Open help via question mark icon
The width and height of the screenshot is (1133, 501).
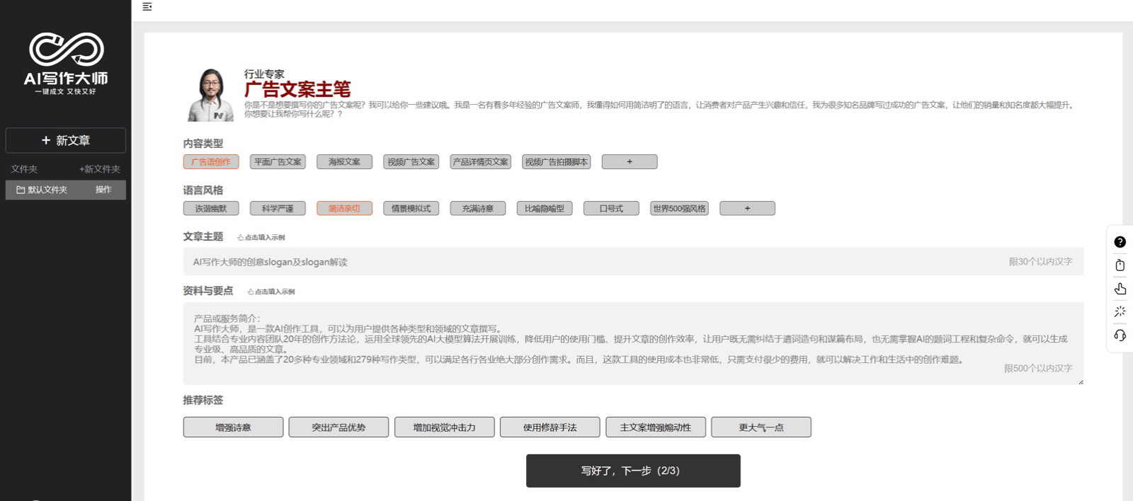(x=1120, y=242)
